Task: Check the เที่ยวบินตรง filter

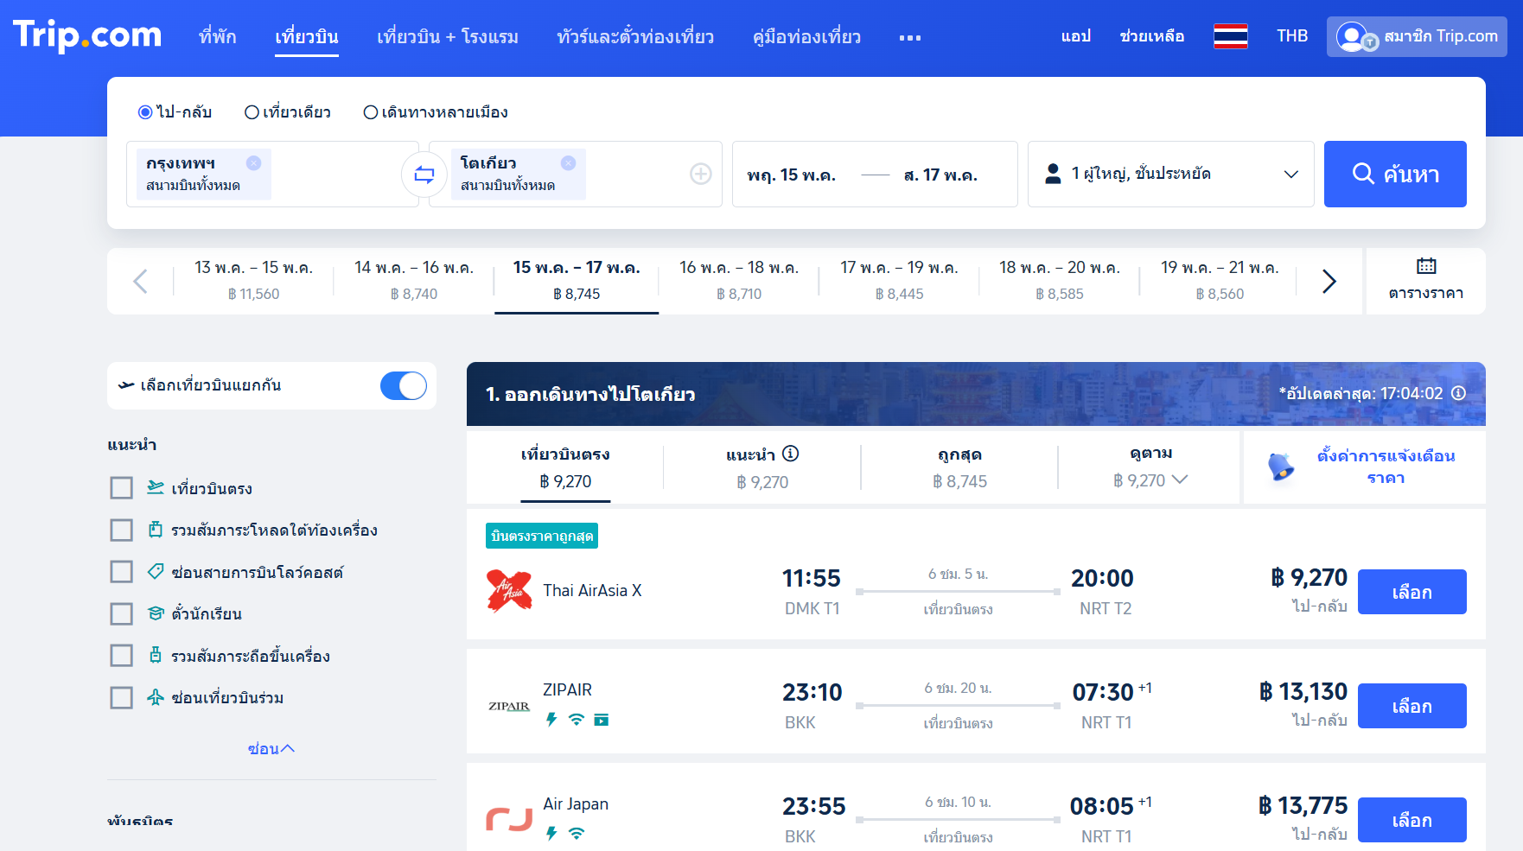Action: [x=121, y=488]
